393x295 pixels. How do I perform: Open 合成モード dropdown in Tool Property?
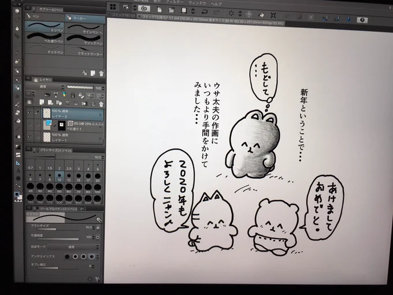click(73, 247)
